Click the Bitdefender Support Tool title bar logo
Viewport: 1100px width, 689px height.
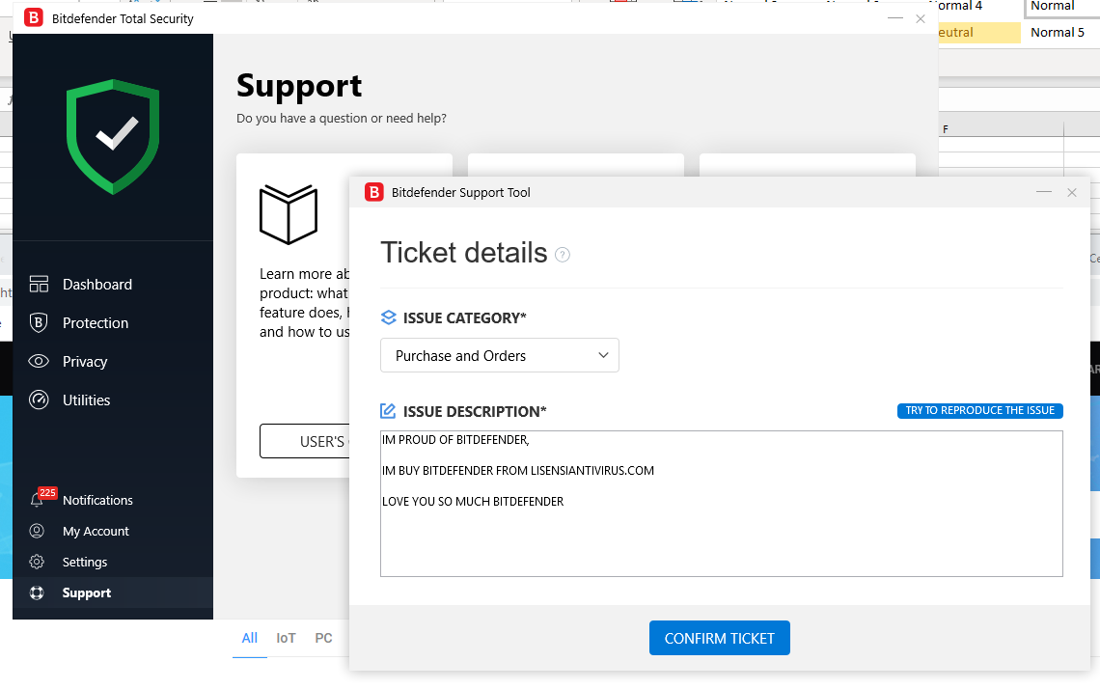pos(373,192)
